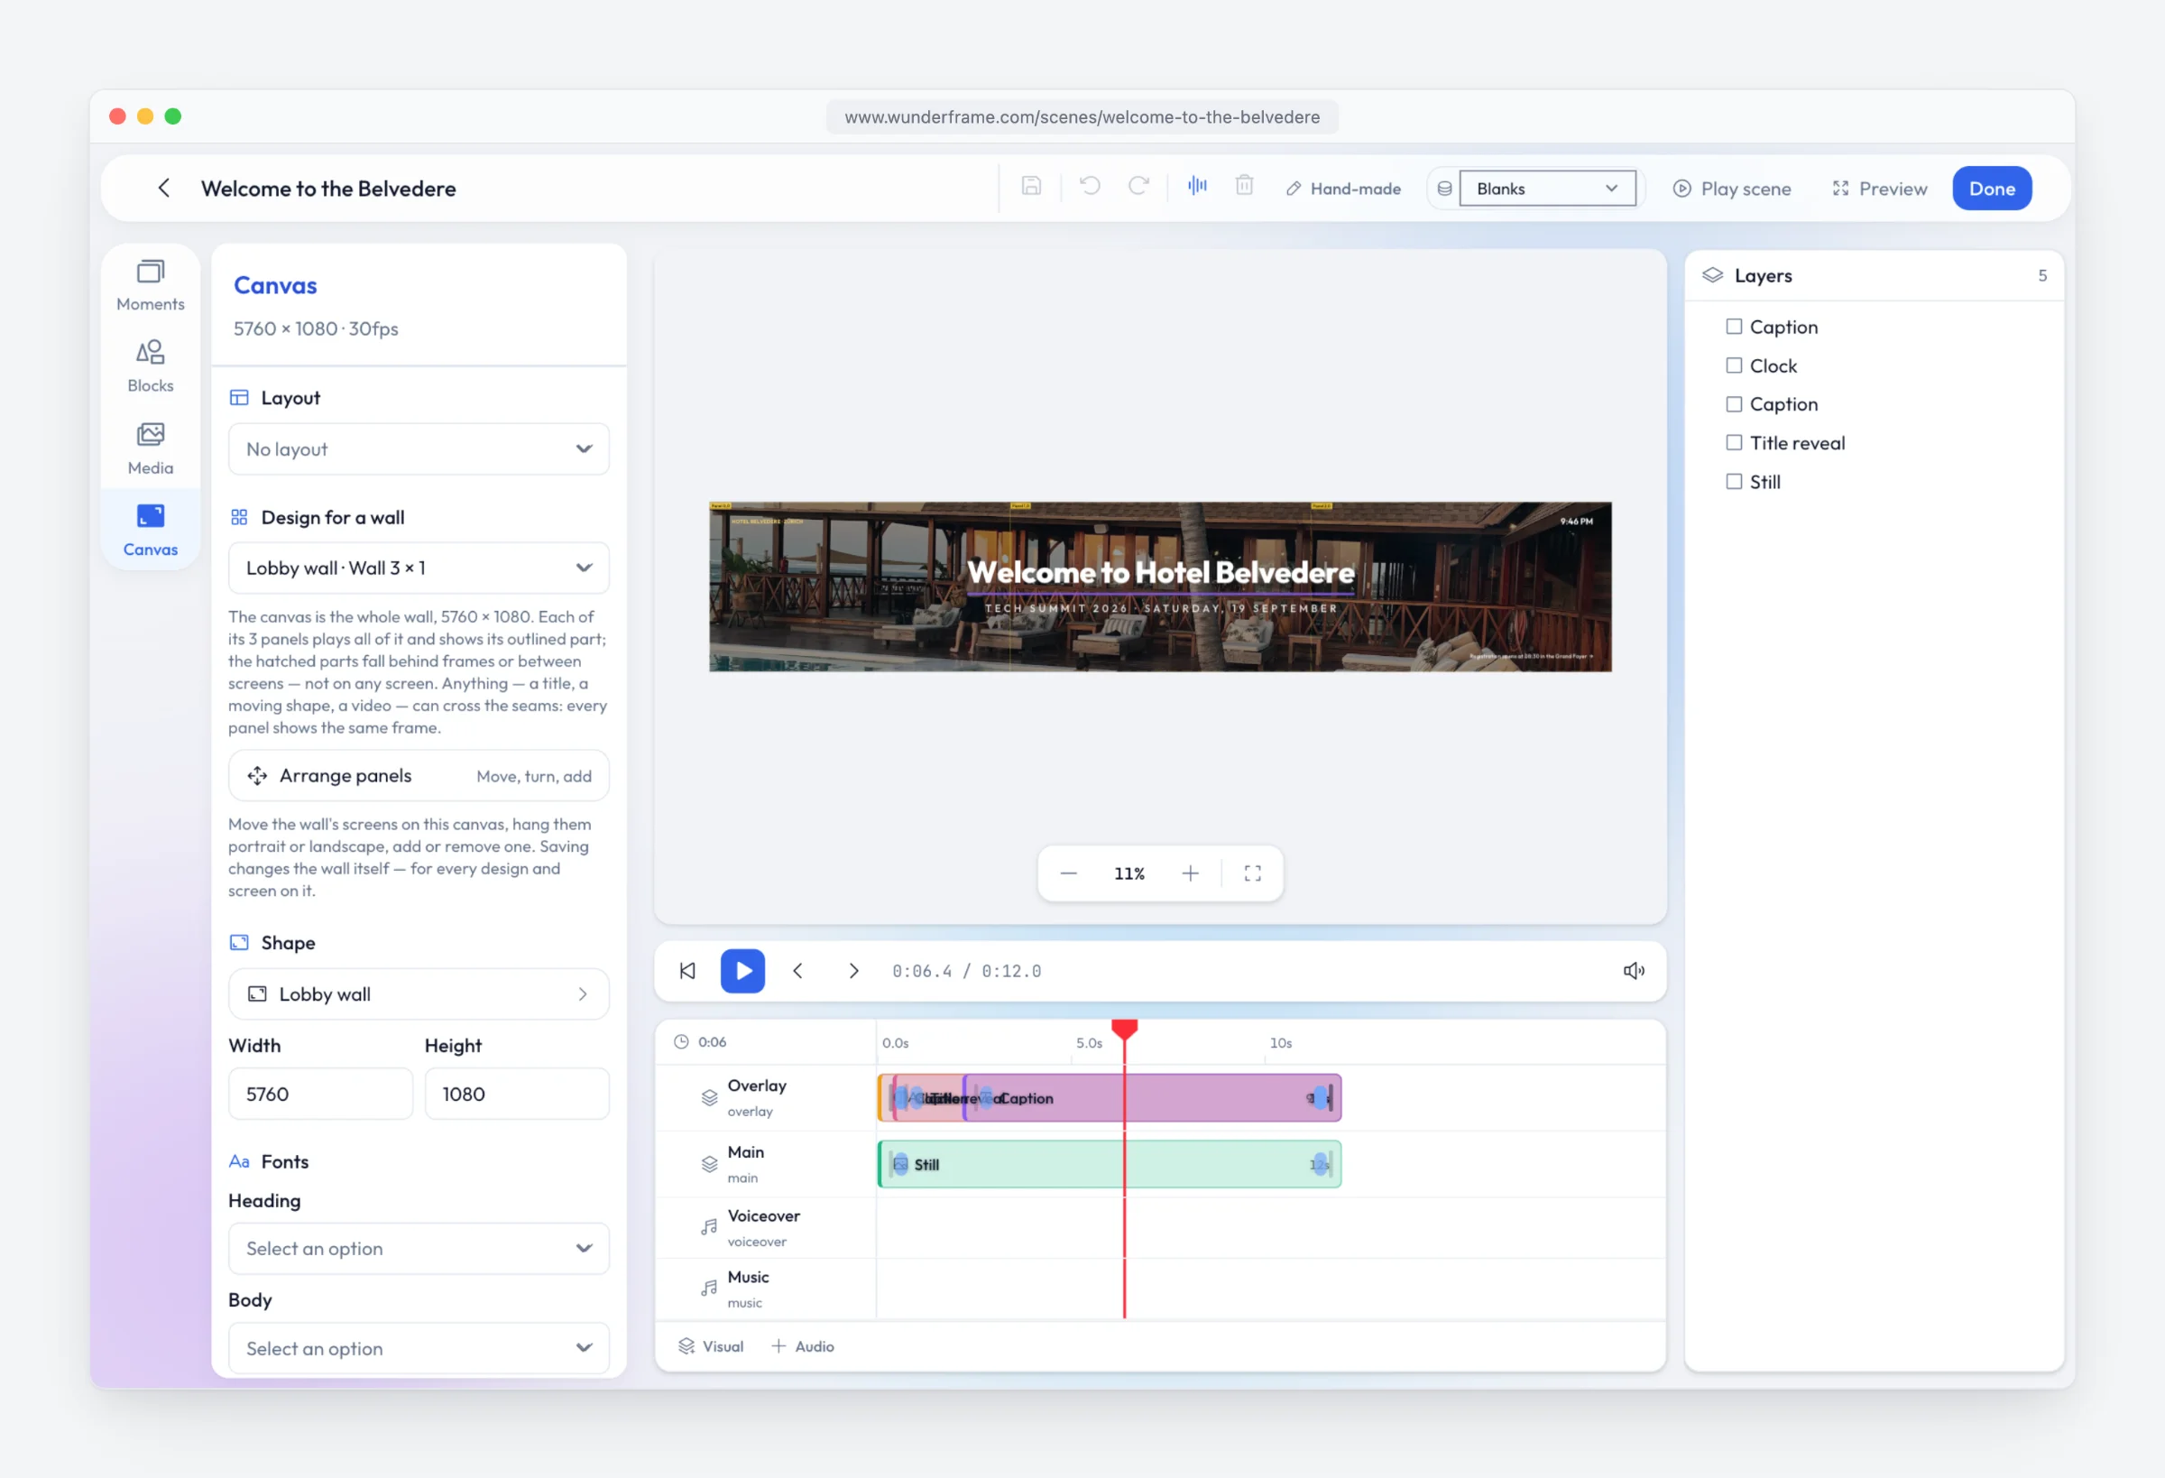Viewport: 2165px width, 1478px height.
Task: Add a Visual track
Action: (x=712, y=1346)
